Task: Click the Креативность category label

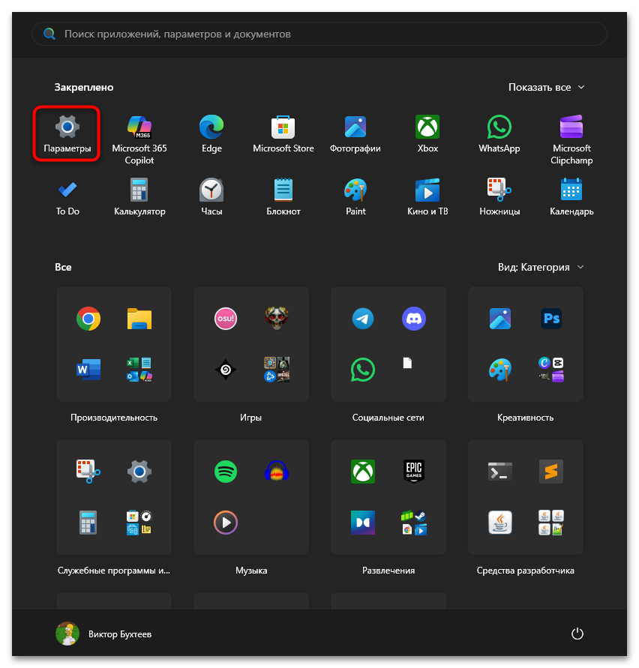Action: (525, 418)
